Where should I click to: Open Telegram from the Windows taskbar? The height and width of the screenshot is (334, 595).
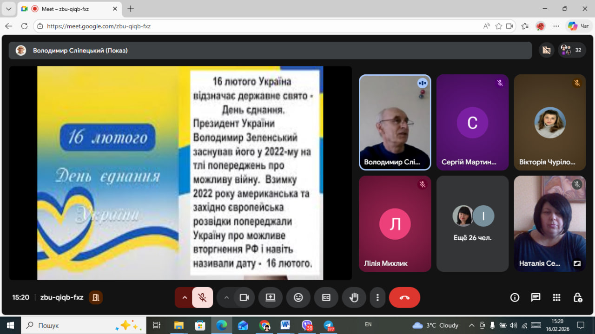(x=329, y=325)
